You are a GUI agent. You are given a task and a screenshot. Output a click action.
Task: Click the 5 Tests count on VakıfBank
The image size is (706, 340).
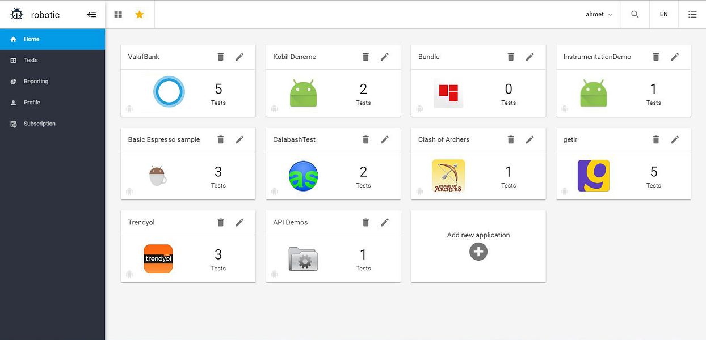pos(218,94)
